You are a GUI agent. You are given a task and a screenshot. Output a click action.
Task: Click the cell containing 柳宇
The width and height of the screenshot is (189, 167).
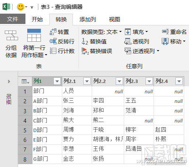[139, 130]
